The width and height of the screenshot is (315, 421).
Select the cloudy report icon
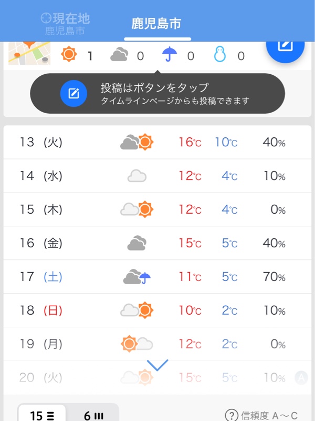[x=119, y=54]
